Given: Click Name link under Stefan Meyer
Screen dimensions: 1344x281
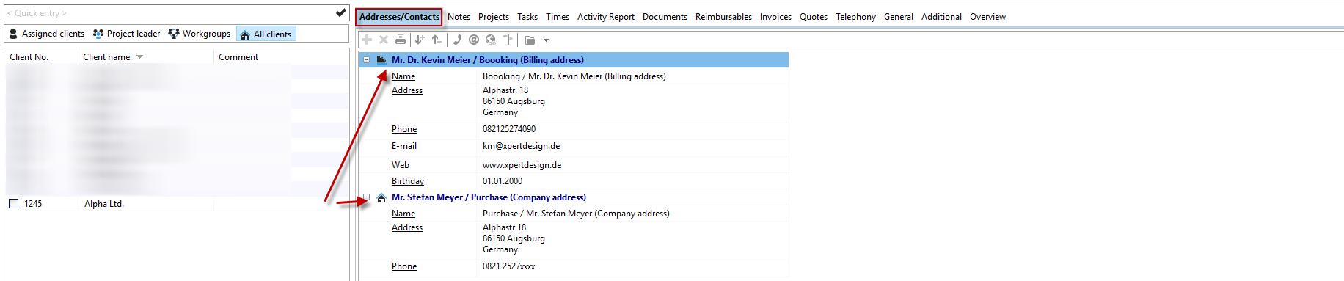Looking at the screenshot, I should pos(403,214).
